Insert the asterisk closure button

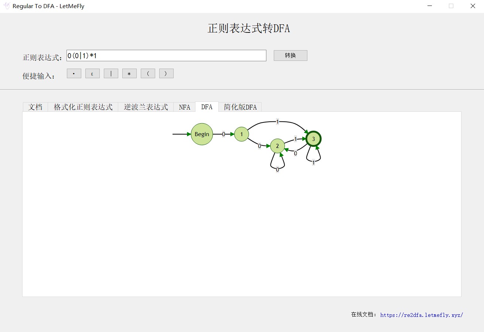(x=129, y=73)
